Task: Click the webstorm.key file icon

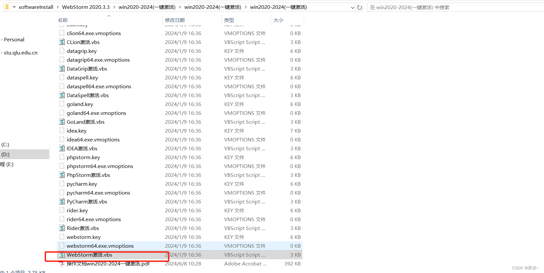Action: [x=62, y=237]
